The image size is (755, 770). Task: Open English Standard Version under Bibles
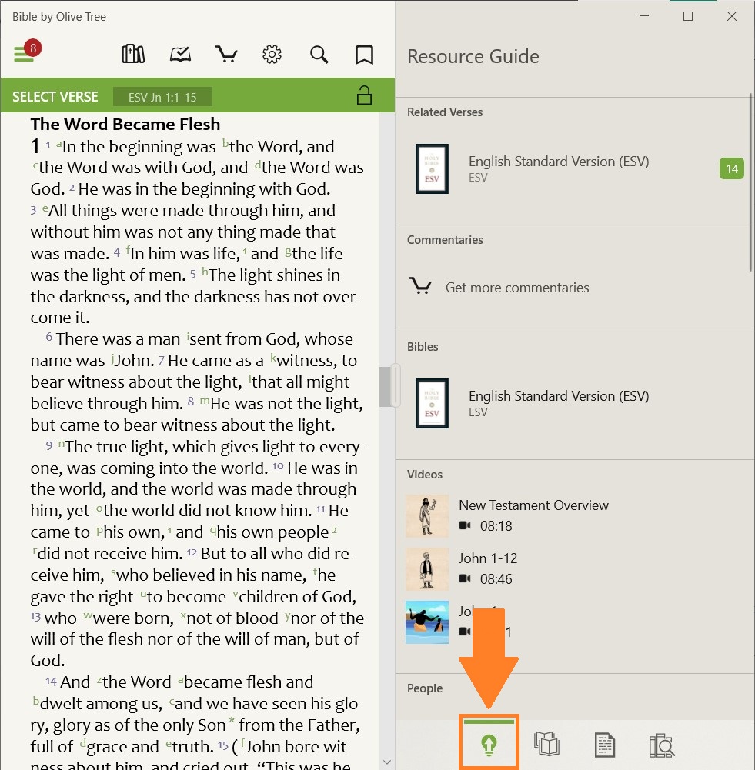[575, 403]
